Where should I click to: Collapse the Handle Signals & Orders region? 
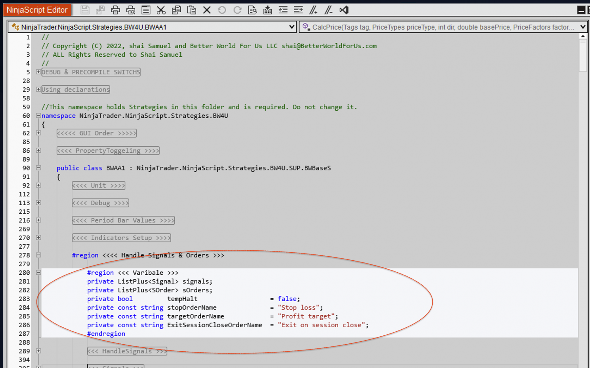[38, 255]
